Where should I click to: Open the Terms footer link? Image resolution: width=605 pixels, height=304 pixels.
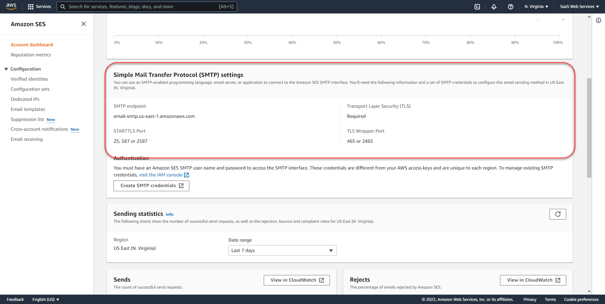pos(550,299)
